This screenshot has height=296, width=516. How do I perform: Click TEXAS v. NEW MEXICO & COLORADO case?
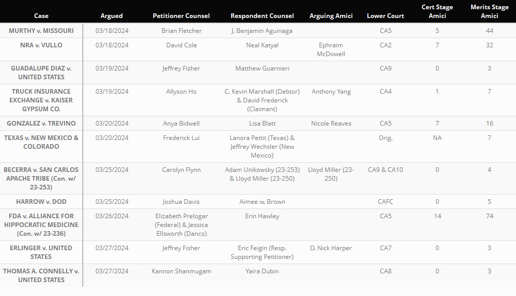tap(41, 142)
